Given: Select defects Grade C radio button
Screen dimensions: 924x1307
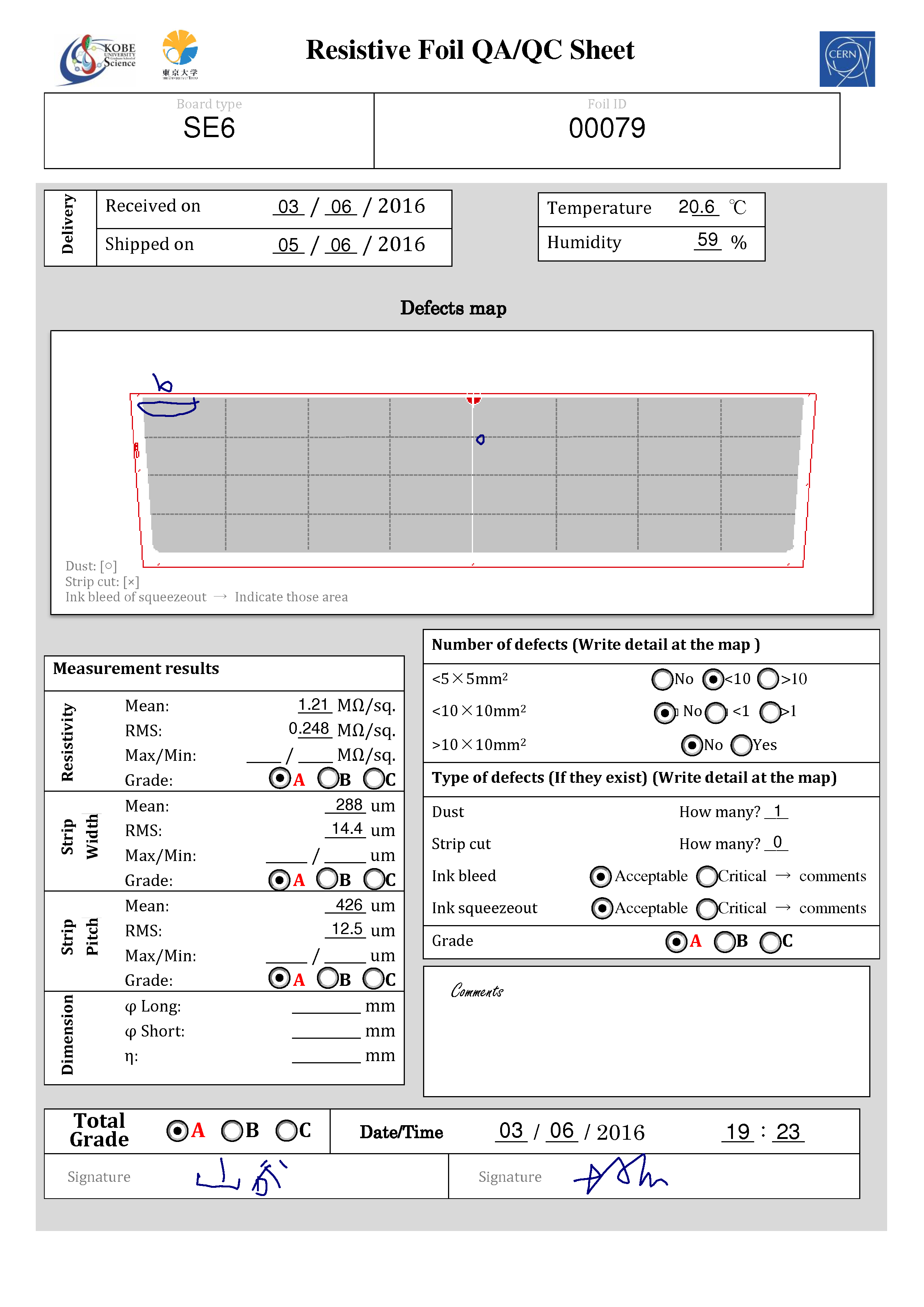Looking at the screenshot, I should pos(771,942).
